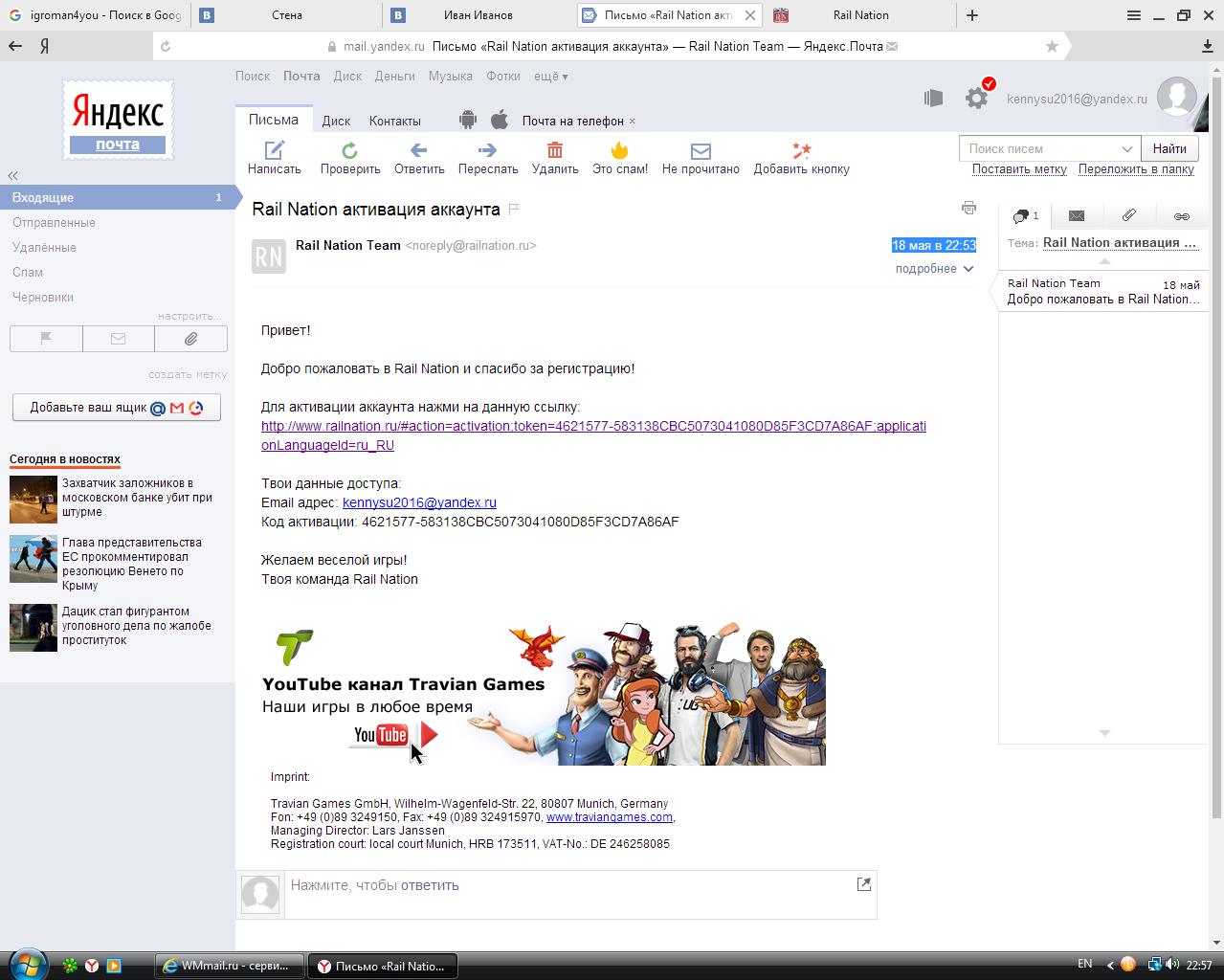Viewport: 1224px width, 980px height.
Task: Click the taskbar volume icon
Action: click(x=1173, y=965)
